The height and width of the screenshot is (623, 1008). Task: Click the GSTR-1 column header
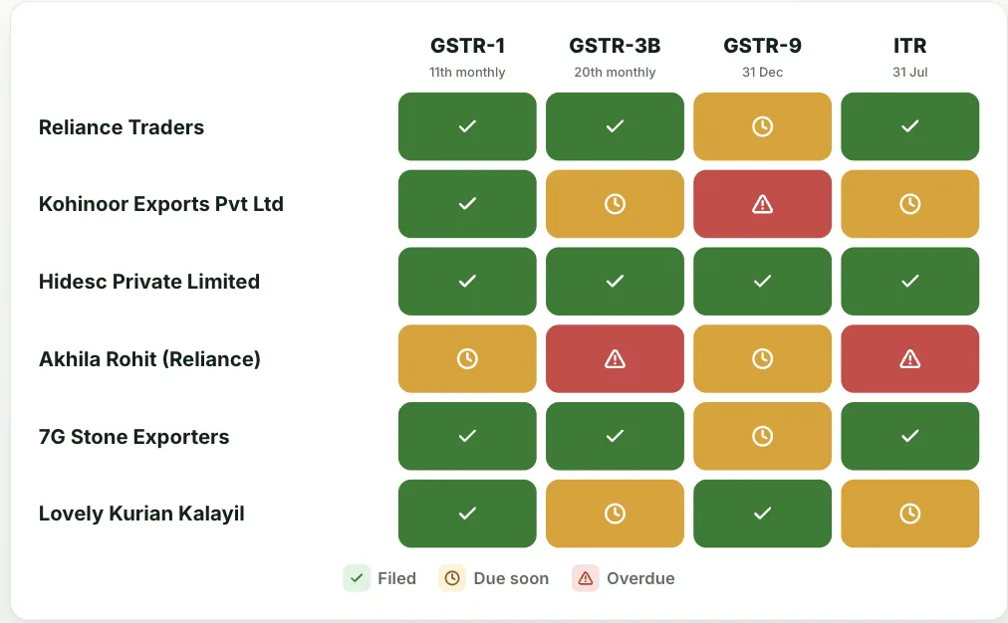pos(467,46)
